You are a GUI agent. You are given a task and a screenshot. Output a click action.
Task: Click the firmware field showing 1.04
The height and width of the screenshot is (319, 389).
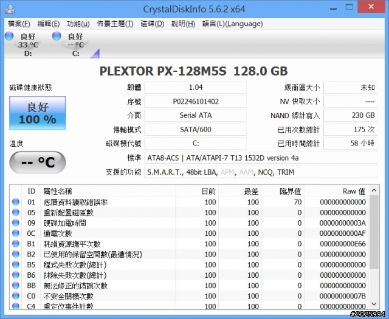point(196,87)
